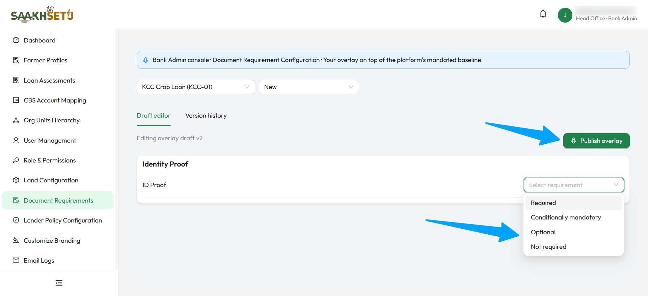Choose Optional from the requirement list
Screen dimensions: 648x296
pos(573,232)
